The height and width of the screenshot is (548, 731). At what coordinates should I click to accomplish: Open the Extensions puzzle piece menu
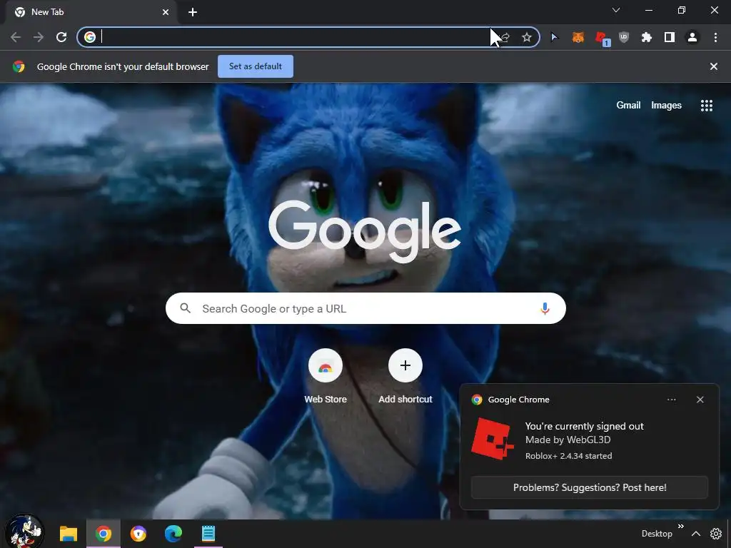tap(647, 37)
